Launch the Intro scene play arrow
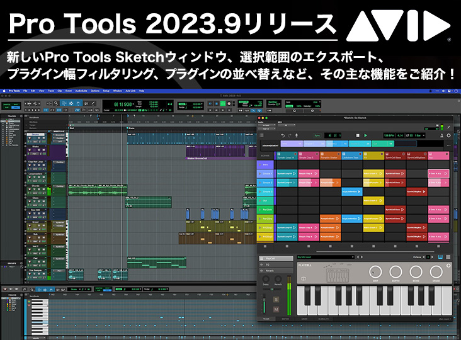 260,164
